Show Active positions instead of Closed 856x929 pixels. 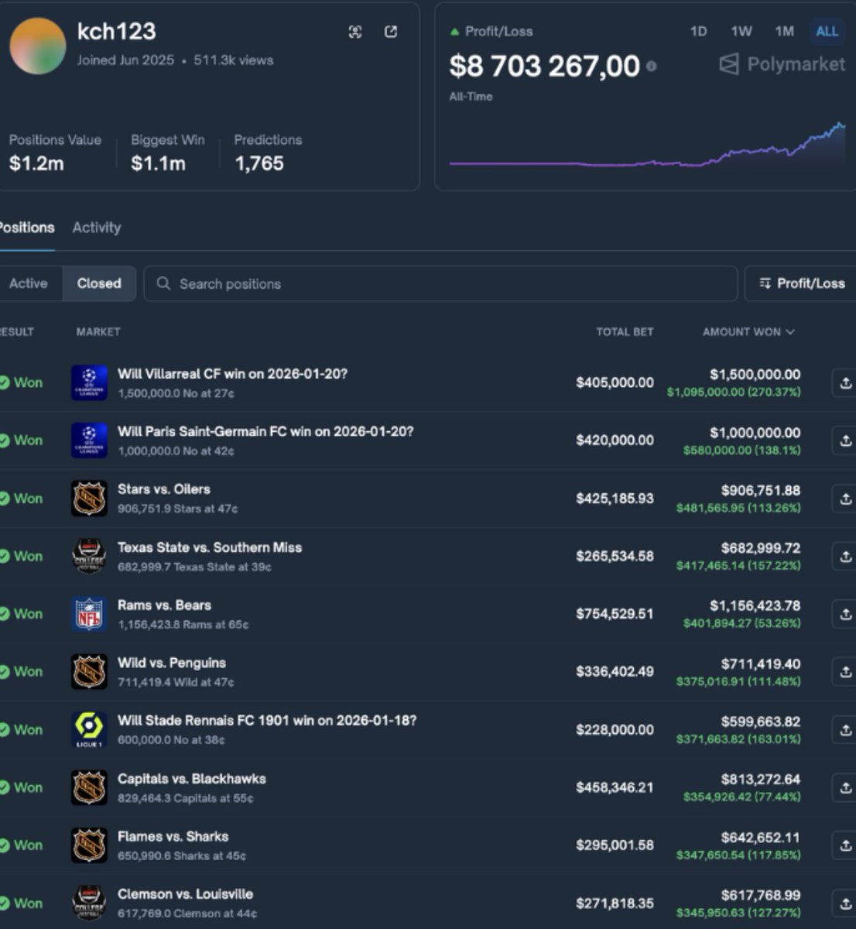point(29,283)
